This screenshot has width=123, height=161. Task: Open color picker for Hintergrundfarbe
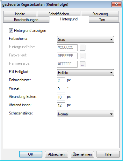coord(83,48)
